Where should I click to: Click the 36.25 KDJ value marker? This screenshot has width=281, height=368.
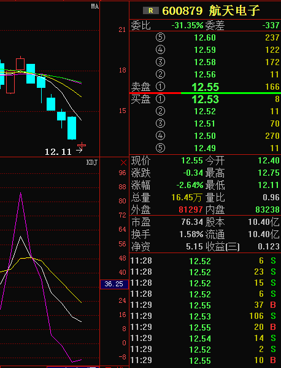pyautogui.click(x=114, y=284)
